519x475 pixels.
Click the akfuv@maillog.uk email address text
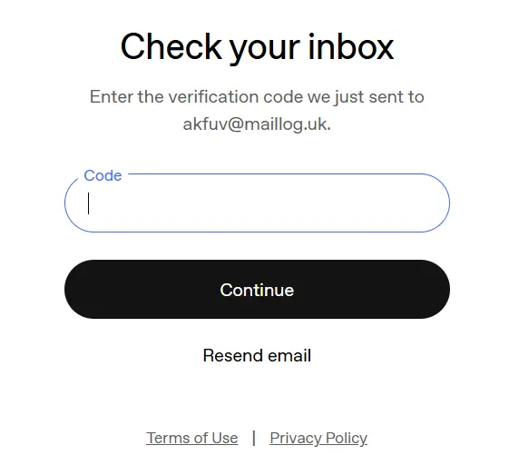256,124
